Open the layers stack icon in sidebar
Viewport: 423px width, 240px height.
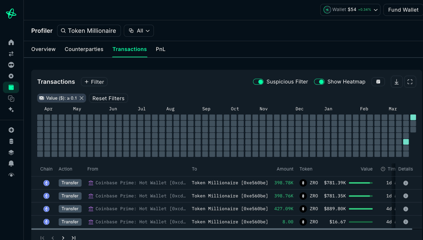(11, 152)
